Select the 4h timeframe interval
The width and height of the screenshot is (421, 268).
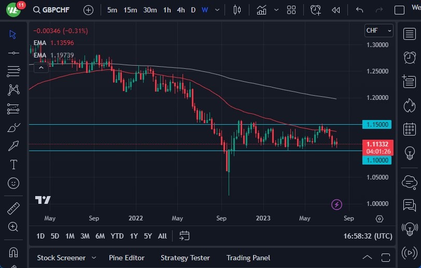[x=180, y=10]
